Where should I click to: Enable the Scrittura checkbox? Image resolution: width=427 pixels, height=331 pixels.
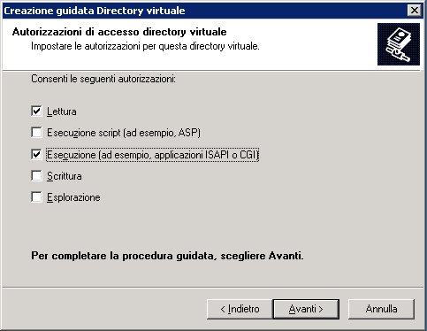(36, 176)
